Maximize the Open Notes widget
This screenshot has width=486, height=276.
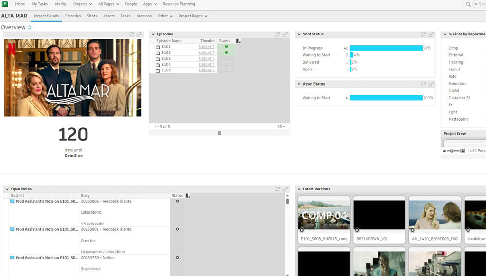(285, 189)
